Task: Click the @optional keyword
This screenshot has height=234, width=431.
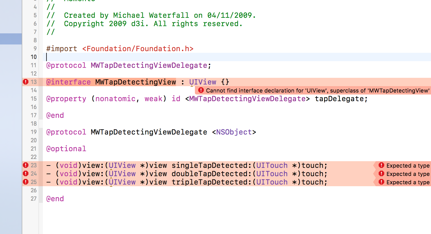Action: coord(66,149)
